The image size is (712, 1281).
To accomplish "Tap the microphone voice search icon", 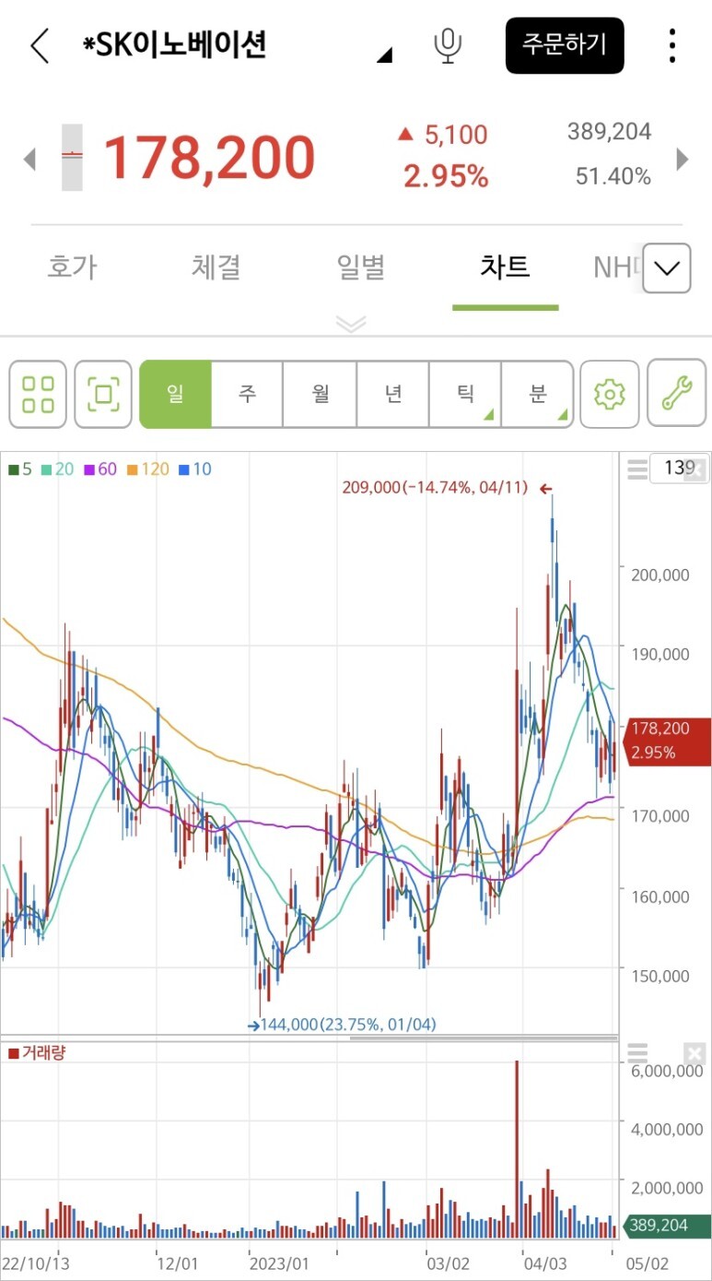I will pos(448,45).
